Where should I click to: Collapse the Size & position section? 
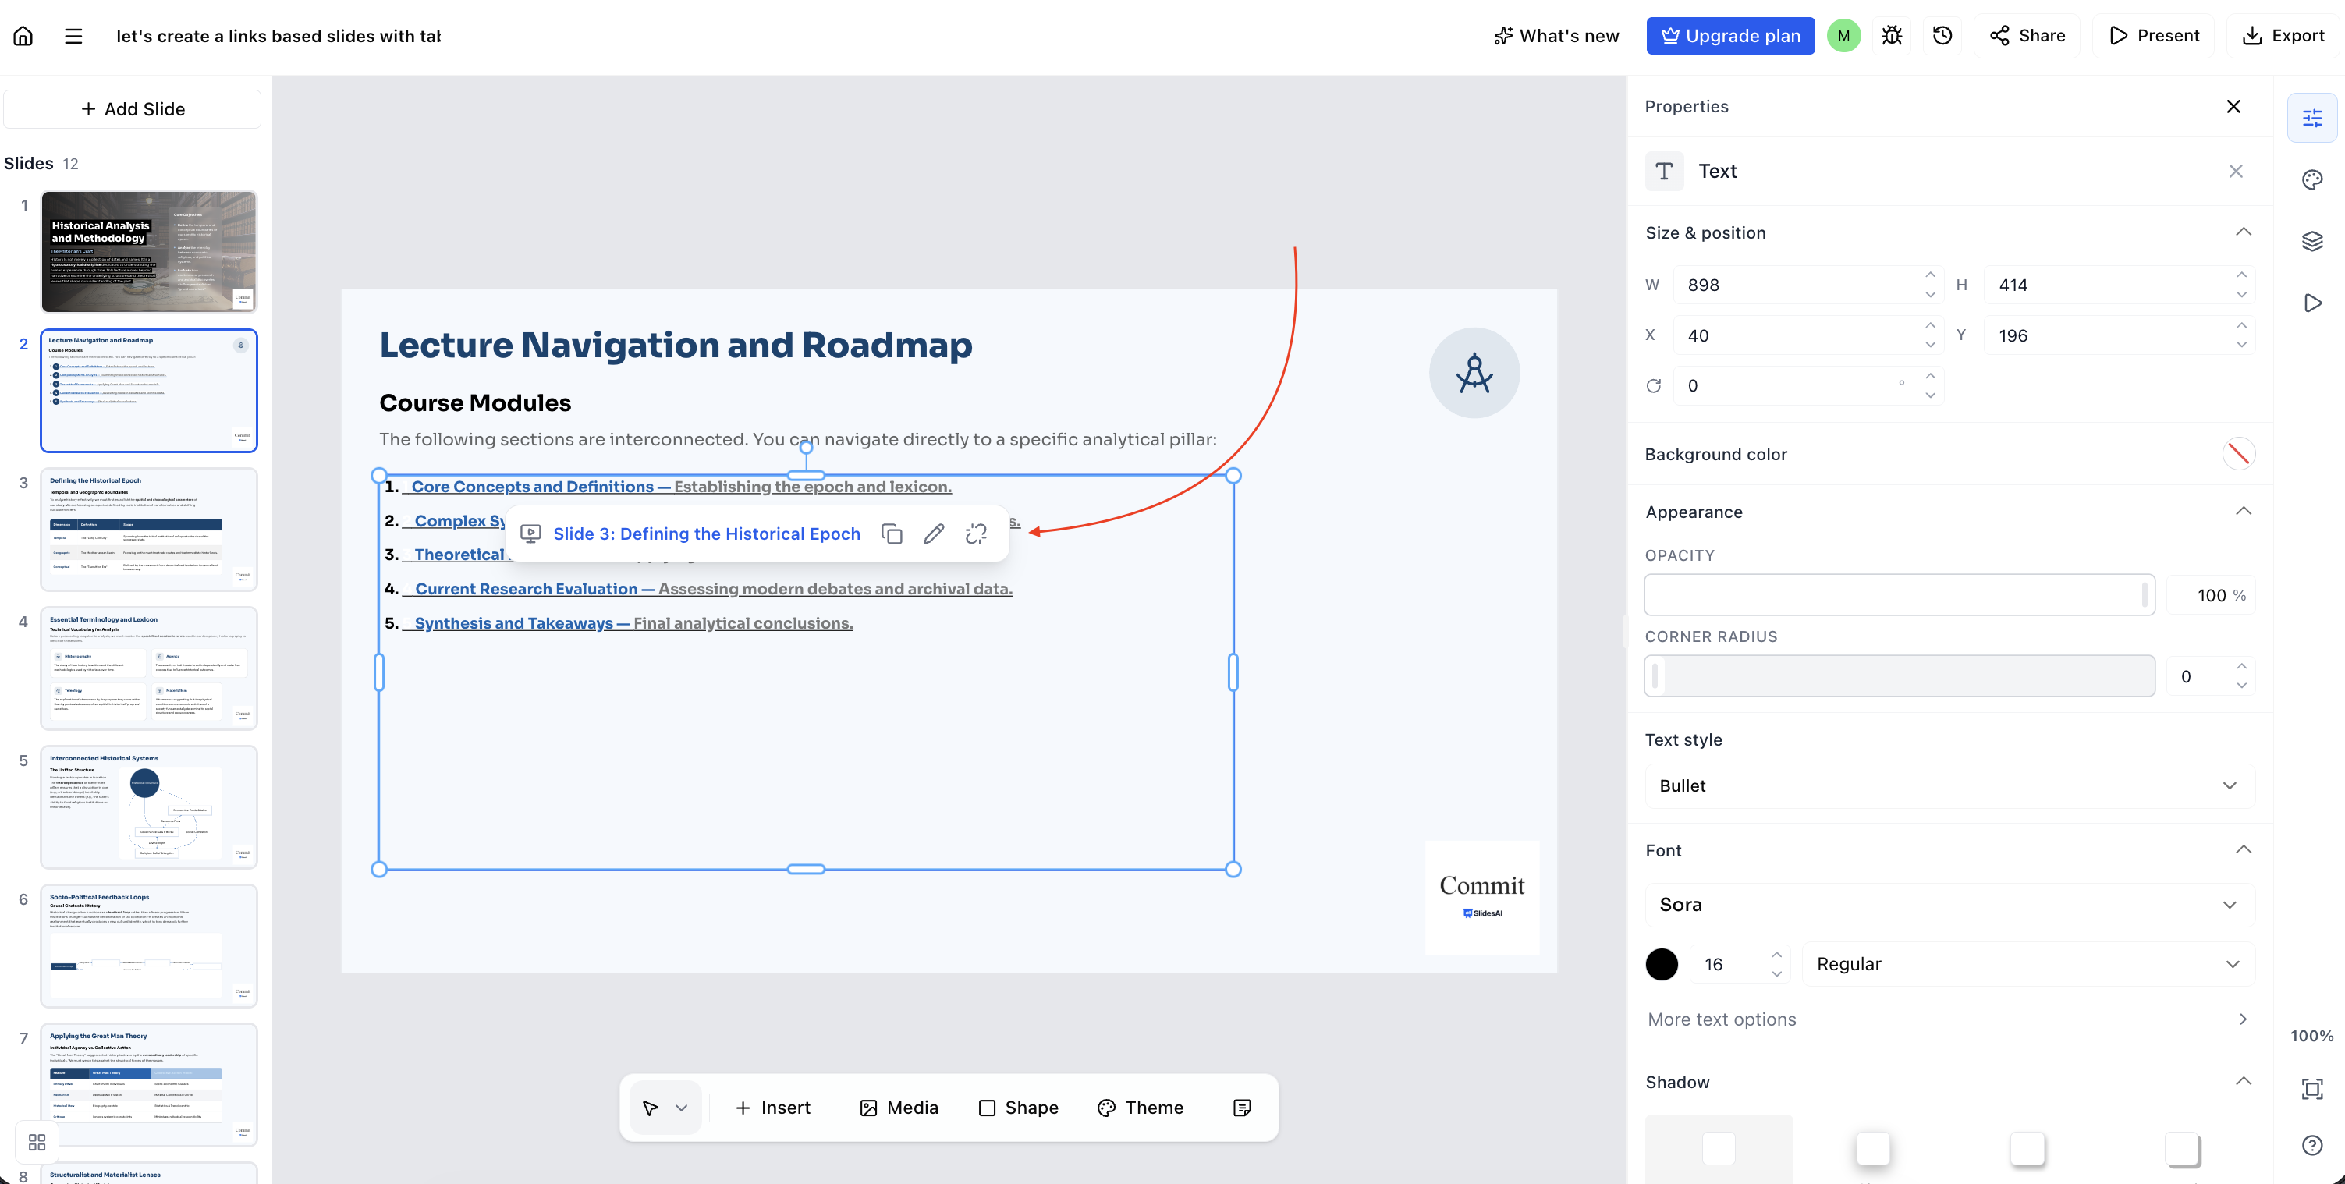(2244, 232)
